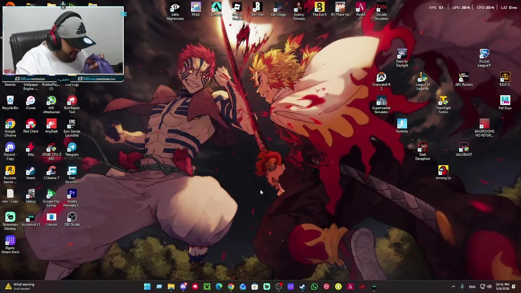521x293 pixels.
Task: Launch R.E.P.O. game shortcut
Action: 505,79
